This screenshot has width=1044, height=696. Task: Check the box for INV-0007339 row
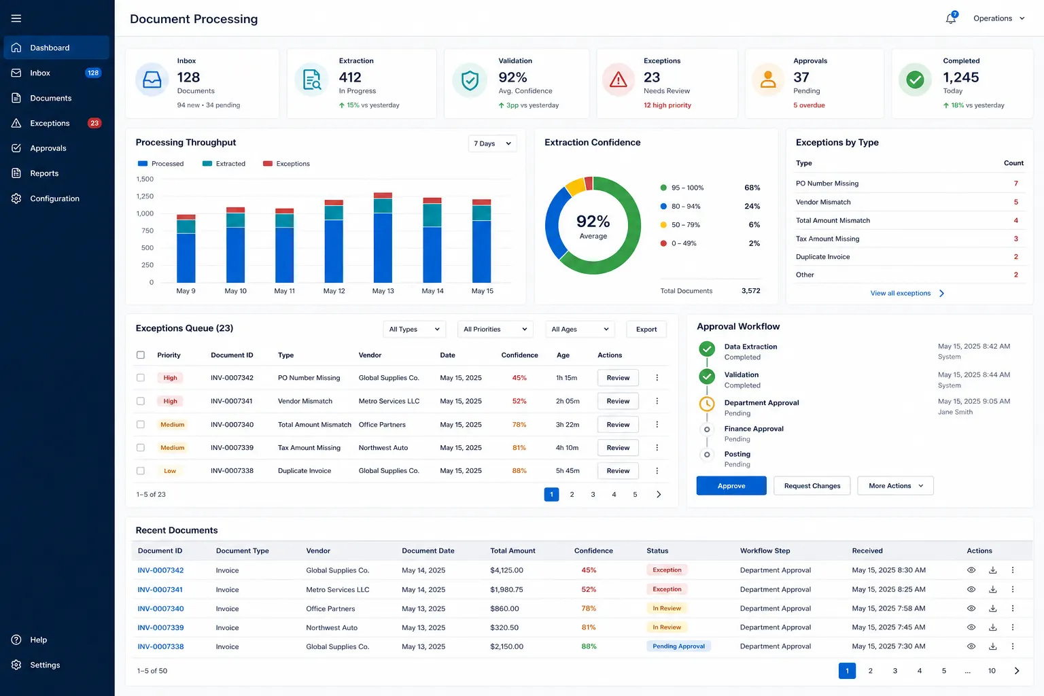point(141,448)
